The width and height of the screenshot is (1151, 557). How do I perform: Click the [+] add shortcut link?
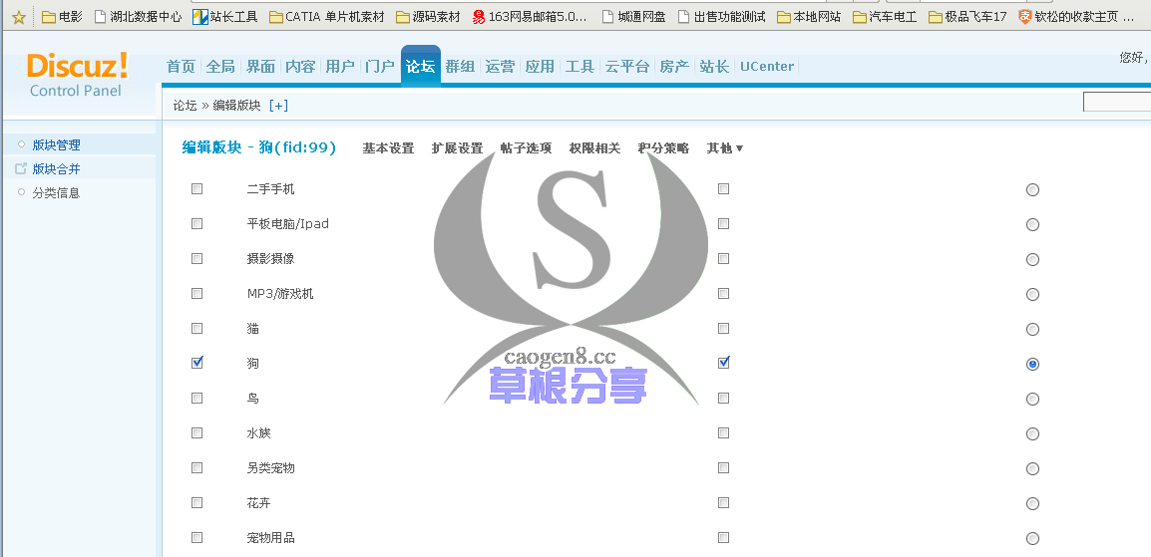(279, 106)
